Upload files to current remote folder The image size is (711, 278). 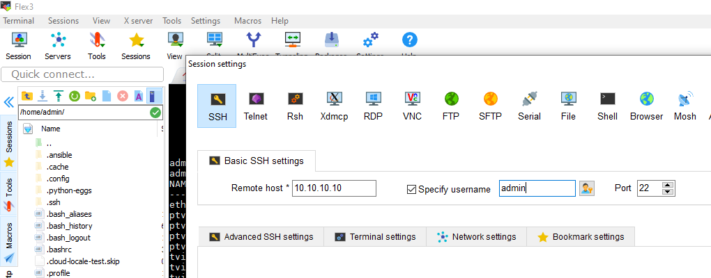[x=58, y=96]
